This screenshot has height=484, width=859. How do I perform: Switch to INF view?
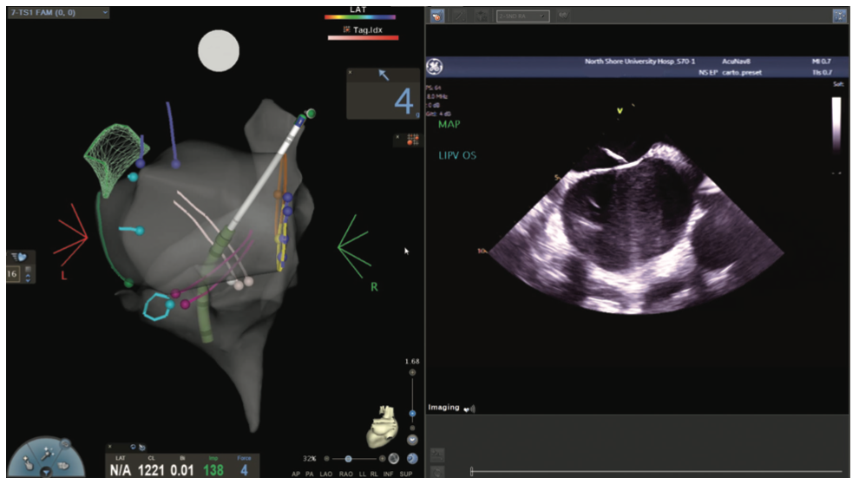click(389, 474)
